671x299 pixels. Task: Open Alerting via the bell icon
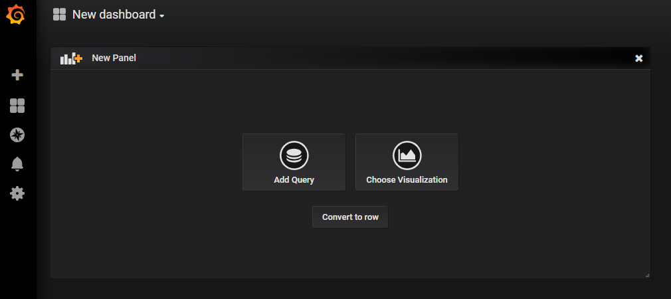point(17,164)
